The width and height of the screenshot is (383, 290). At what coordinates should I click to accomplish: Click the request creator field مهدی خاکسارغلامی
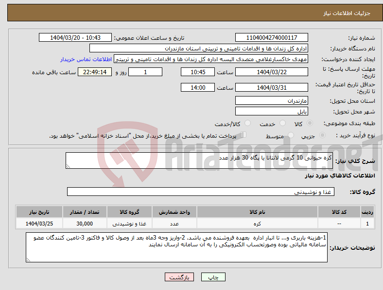click(211, 59)
